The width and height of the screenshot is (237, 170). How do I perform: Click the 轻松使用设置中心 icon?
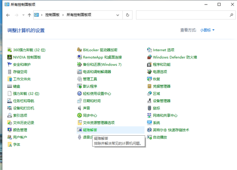tap(80, 93)
